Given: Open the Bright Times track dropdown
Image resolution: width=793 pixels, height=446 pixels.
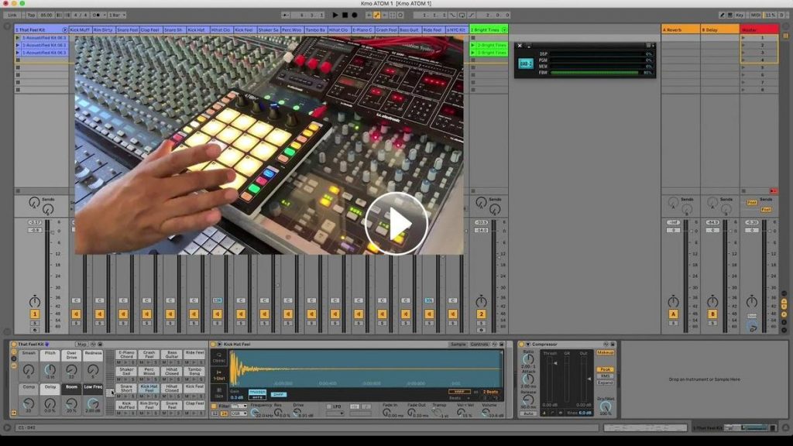Looking at the screenshot, I should (503, 30).
